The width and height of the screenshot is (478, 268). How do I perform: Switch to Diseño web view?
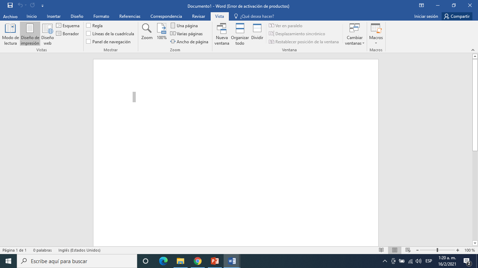(x=48, y=34)
